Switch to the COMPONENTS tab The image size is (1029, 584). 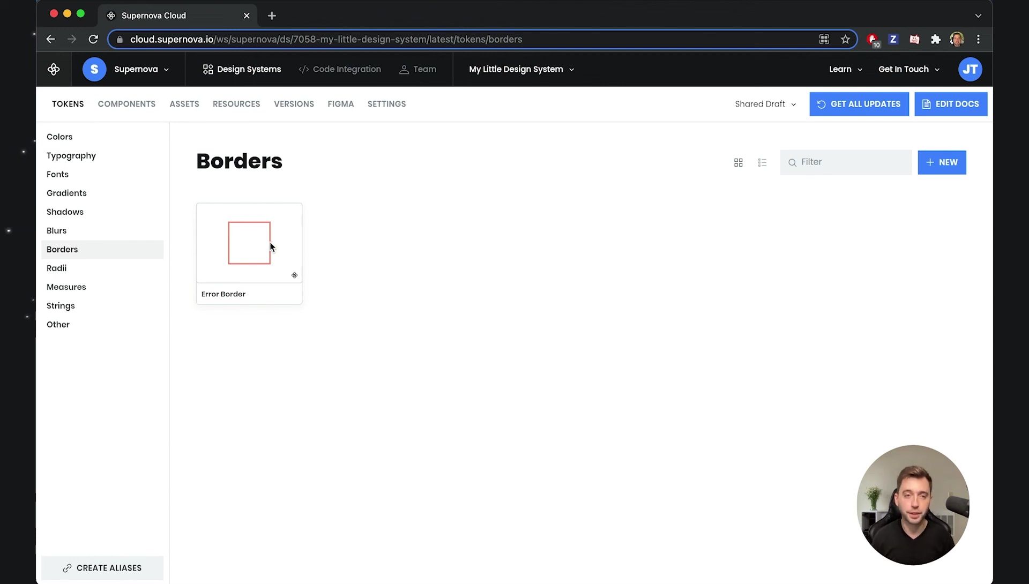[126, 104]
